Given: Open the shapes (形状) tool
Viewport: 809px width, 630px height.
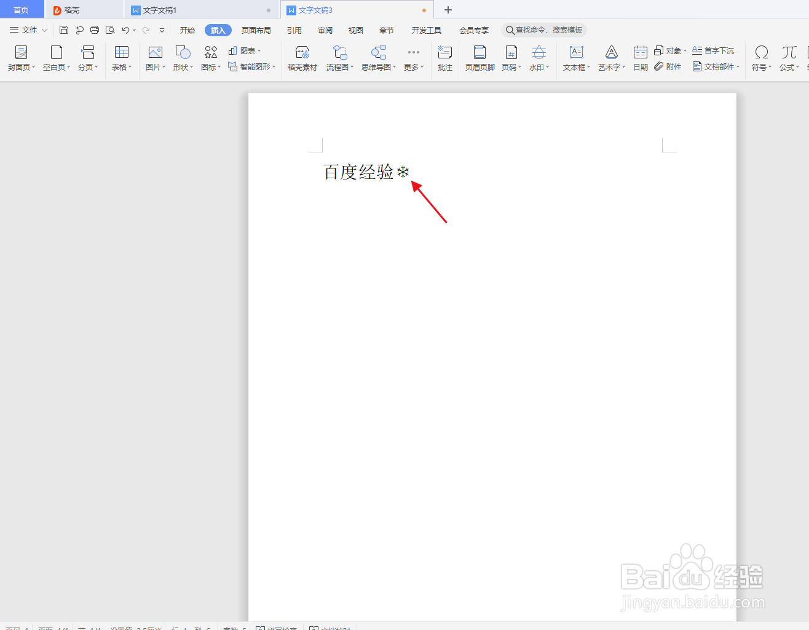Looking at the screenshot, I should click(183, 58).
